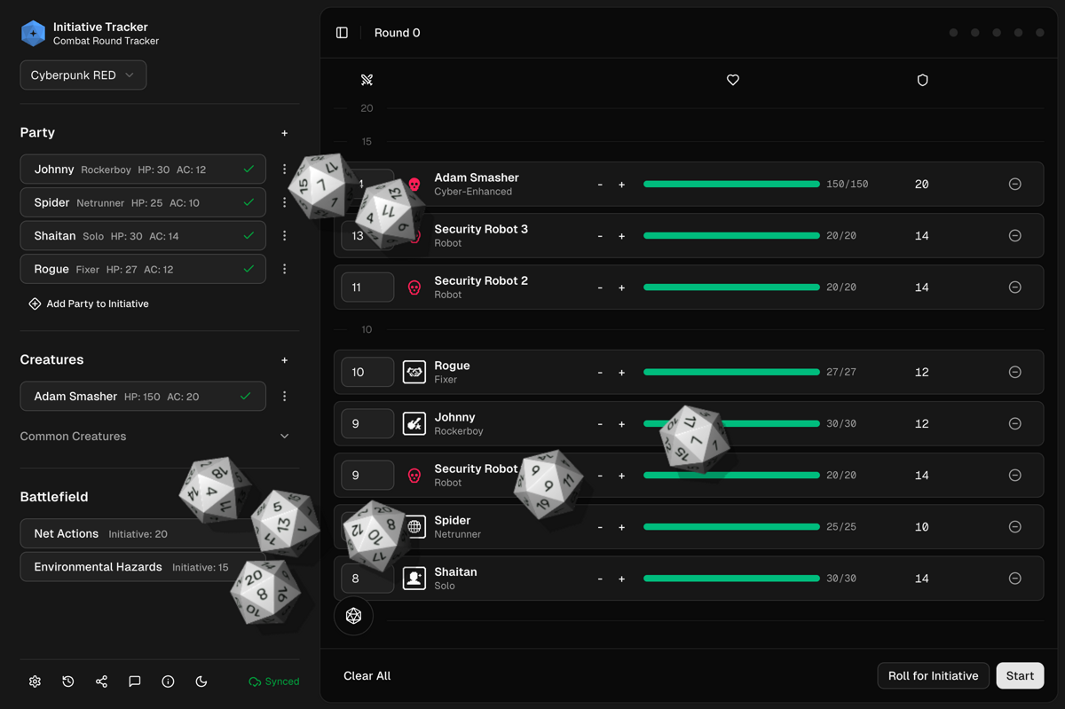Click the shield AC column icon
This screenshot has height=709, width=1065.
click(x=922, y=80)
